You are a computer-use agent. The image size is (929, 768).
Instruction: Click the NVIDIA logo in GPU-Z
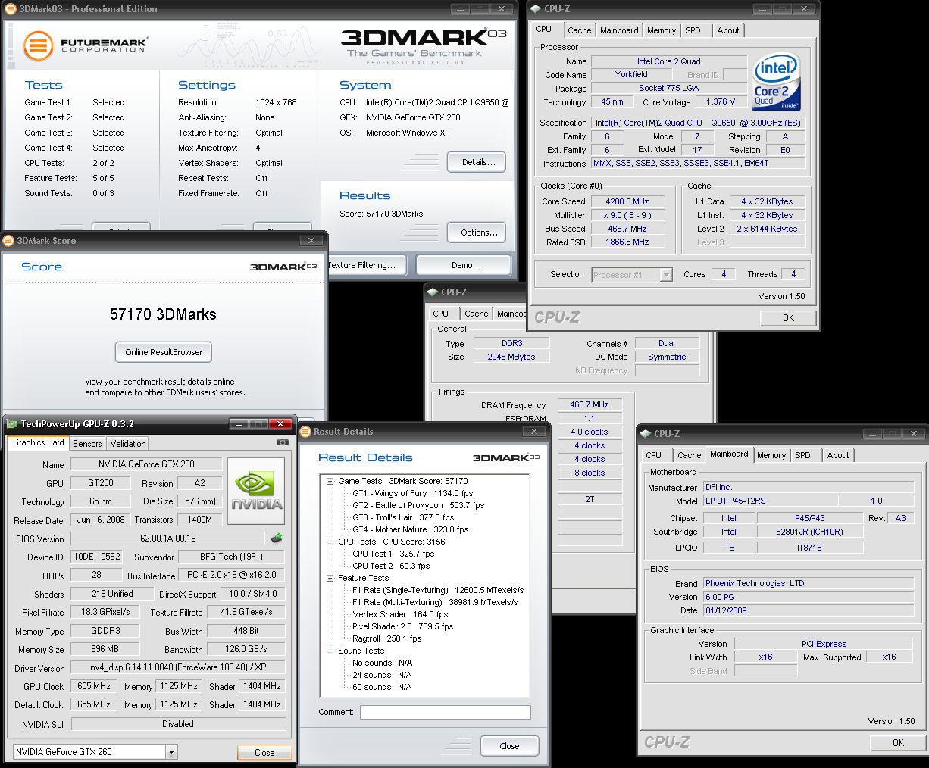(x=256, y=492)
